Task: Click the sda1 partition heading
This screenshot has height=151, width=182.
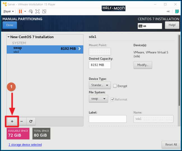Action: 92,37
